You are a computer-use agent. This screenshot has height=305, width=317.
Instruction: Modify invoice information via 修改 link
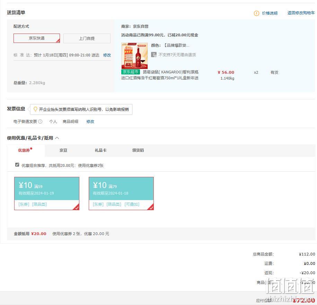90,122
